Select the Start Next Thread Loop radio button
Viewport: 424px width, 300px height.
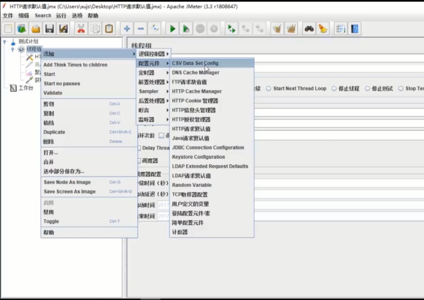click(269, 89)
